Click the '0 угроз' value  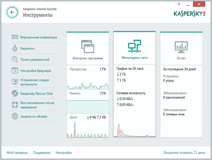(168, 81)
